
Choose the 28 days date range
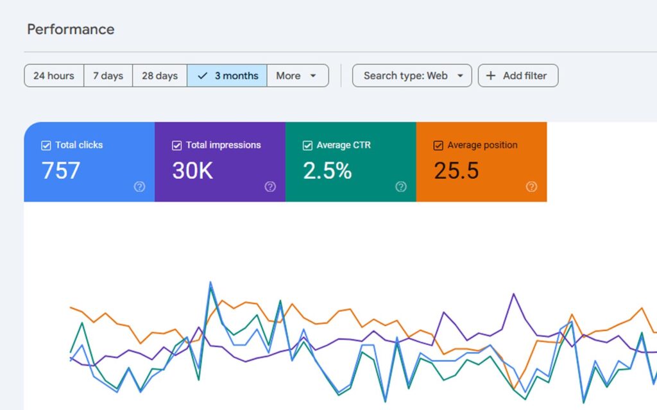[160, 76]
